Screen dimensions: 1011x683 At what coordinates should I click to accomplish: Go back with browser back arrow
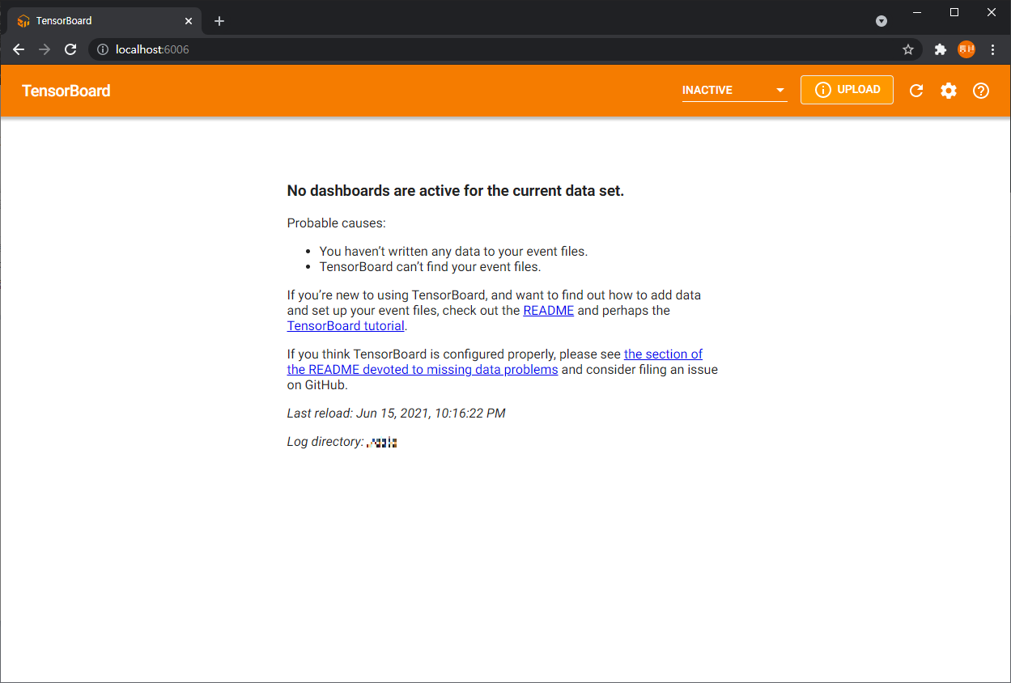pyautogui.click(x=19, y=49)
